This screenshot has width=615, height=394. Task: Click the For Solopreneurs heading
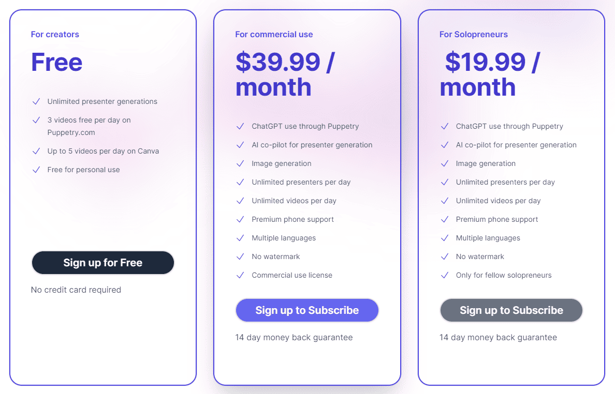point(474,34)
